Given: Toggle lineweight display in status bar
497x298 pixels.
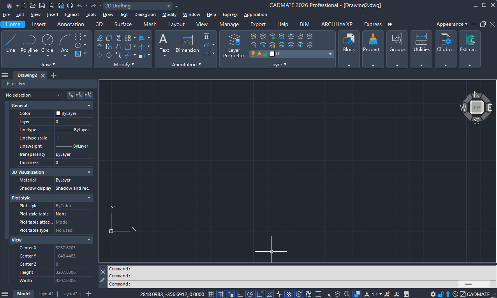Looking at the screenshot, I should 279,294.
